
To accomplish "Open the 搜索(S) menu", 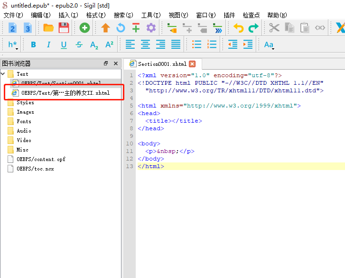I will (123, 15).
